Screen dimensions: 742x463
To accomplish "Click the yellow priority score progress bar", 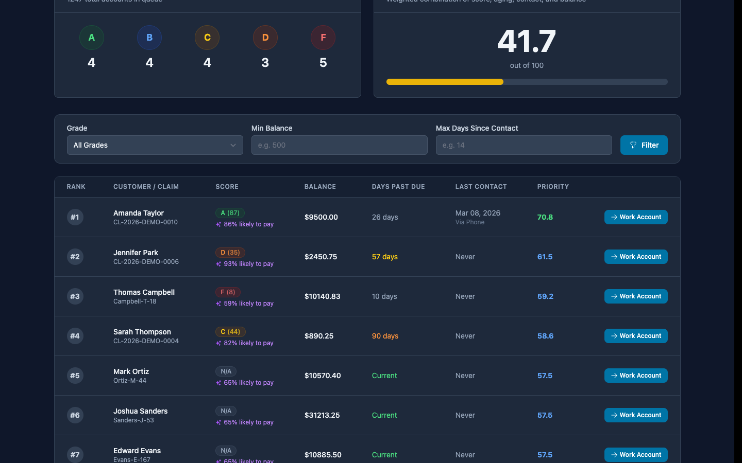I will point(444,82).
